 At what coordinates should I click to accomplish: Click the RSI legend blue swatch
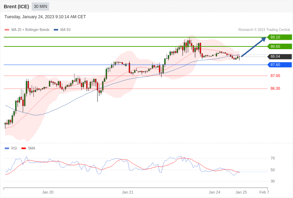pos(7,148)
